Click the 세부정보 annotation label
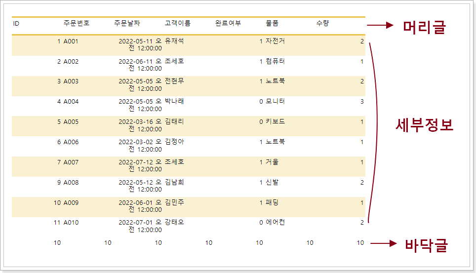Viewport: 476px width, 273px height. pyautogui.click(x=425, y=125)
